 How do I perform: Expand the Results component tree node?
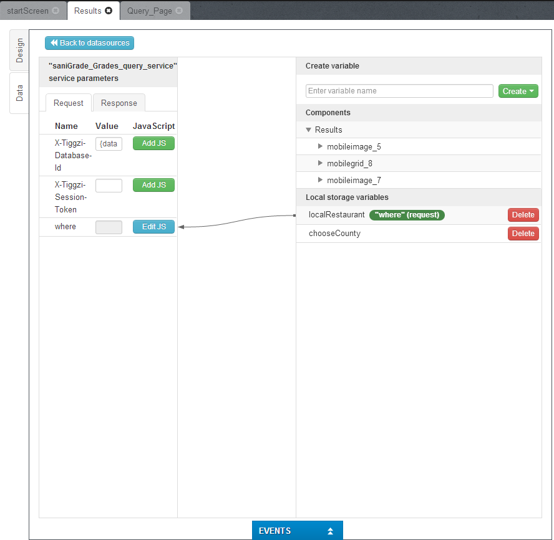coord(308,130)
